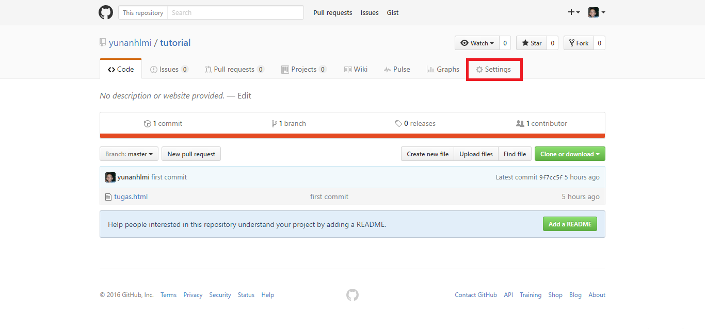
Task: Open the Wiki tab
Action: [356, 69]
